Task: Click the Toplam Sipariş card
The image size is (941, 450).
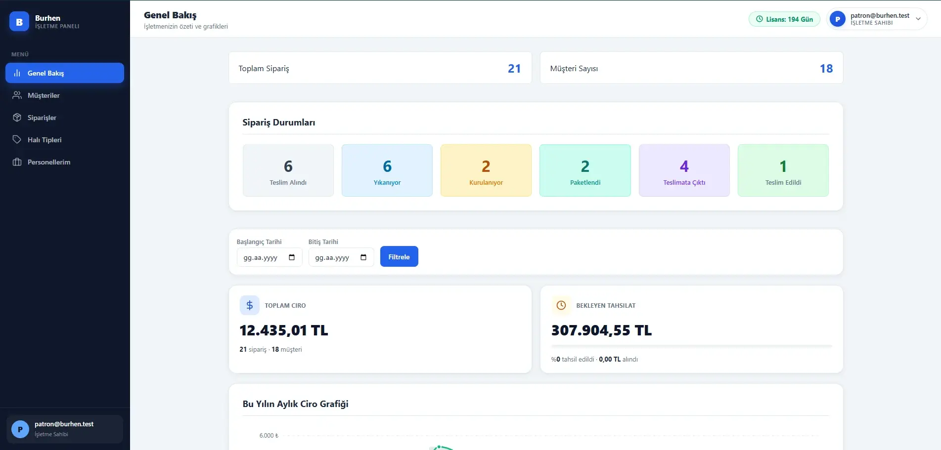Action: (380, 68)
